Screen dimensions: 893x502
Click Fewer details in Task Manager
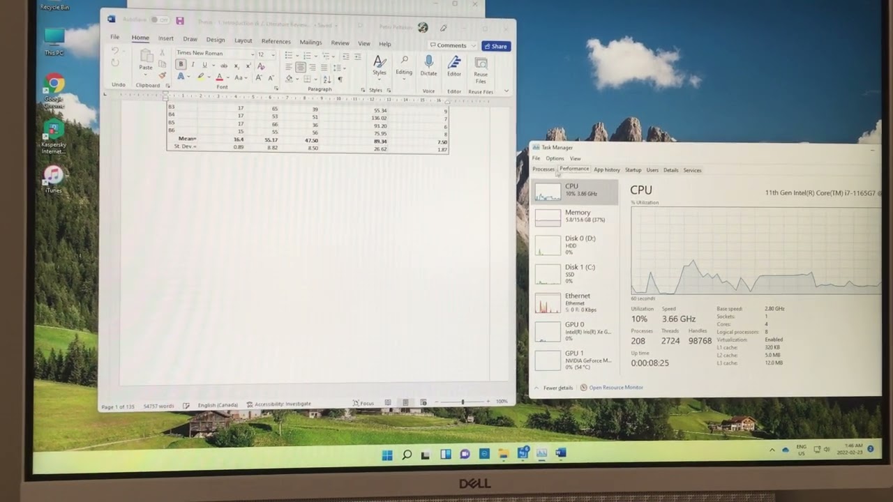553,388
